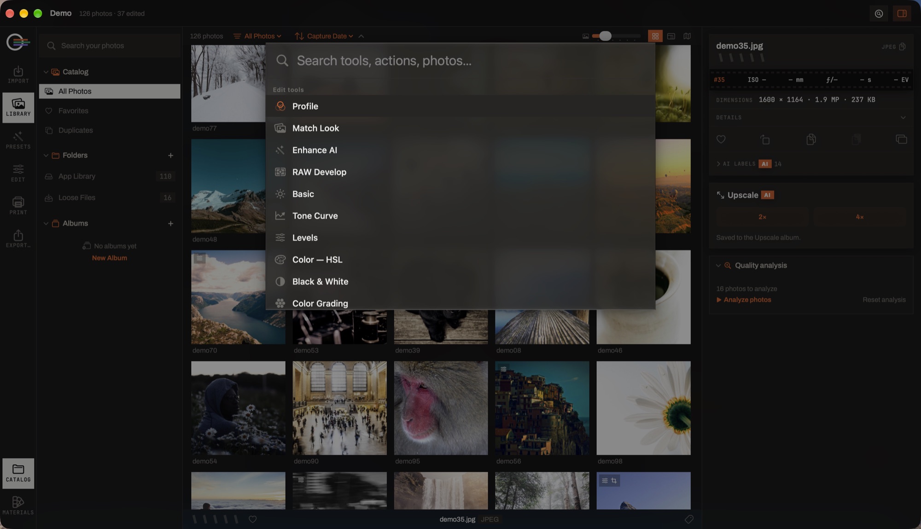Click the 4x upscale button
Viewport: 921px width, 529px height.
(x=860, y=217)
